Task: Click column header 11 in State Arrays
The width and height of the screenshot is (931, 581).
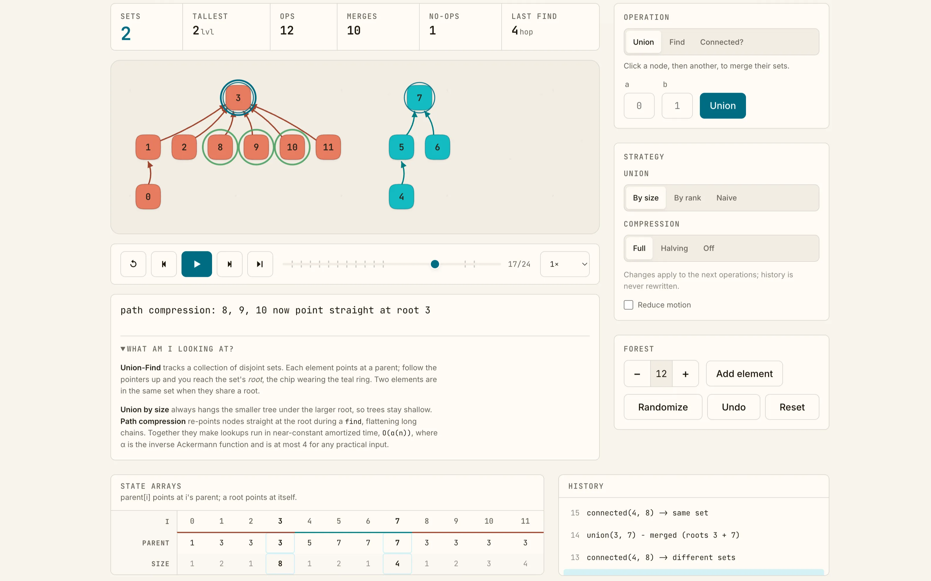Action: tap(525, 521)
